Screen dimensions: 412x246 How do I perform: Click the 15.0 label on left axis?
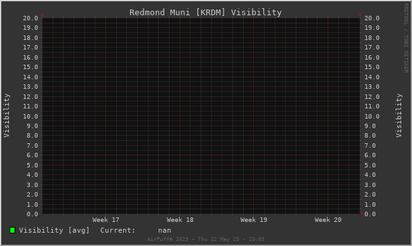point(30,67)
